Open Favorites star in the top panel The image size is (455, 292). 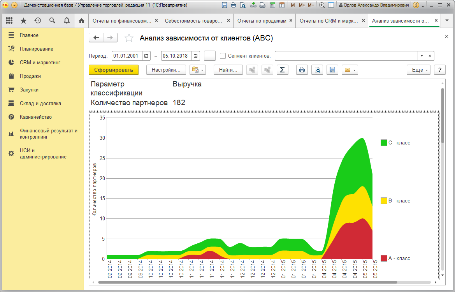[x=23, y=21]
